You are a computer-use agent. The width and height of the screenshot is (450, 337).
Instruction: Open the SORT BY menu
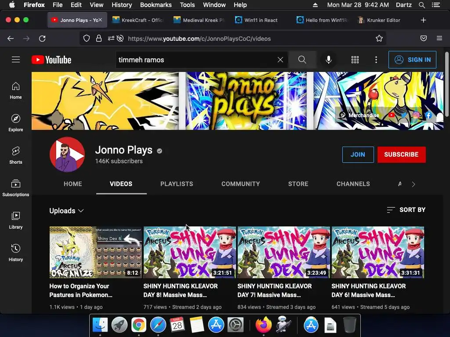click(x=406, y=210)
